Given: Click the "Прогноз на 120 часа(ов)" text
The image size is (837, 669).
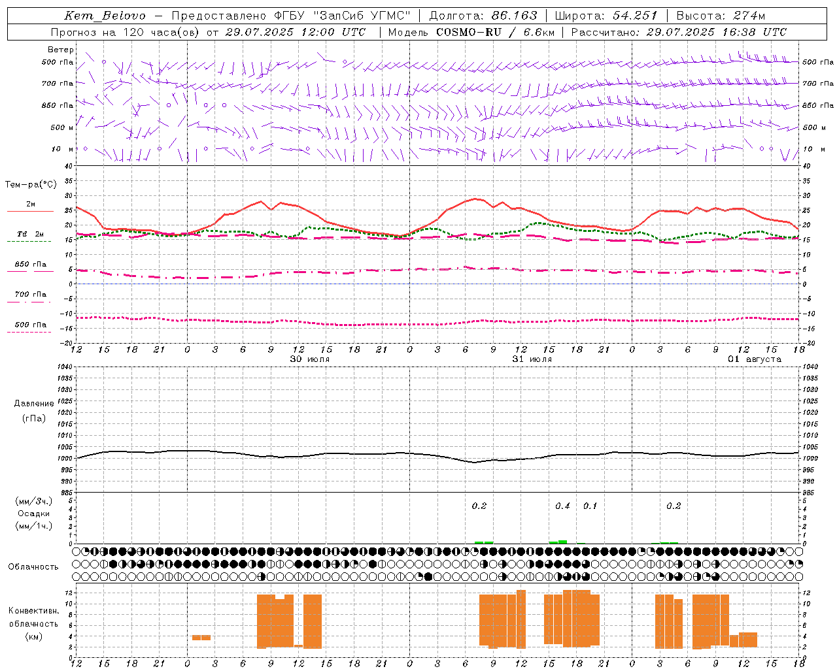Looking at the screenshot, I should [126, 32].
